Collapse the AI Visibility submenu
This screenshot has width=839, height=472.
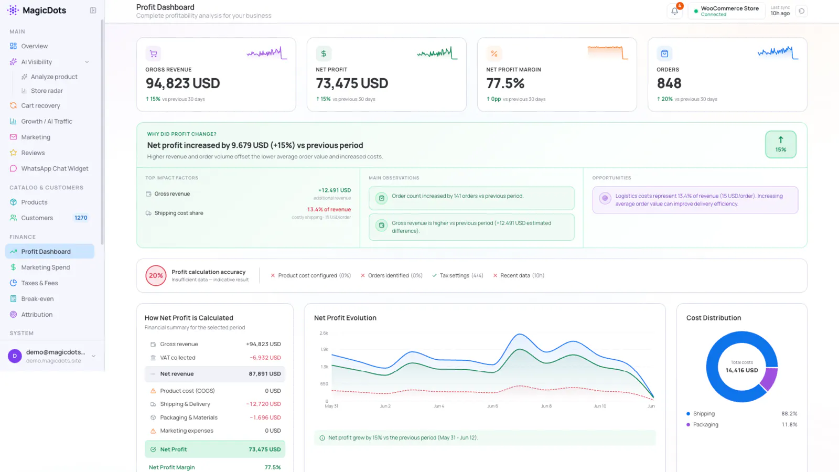87,62
